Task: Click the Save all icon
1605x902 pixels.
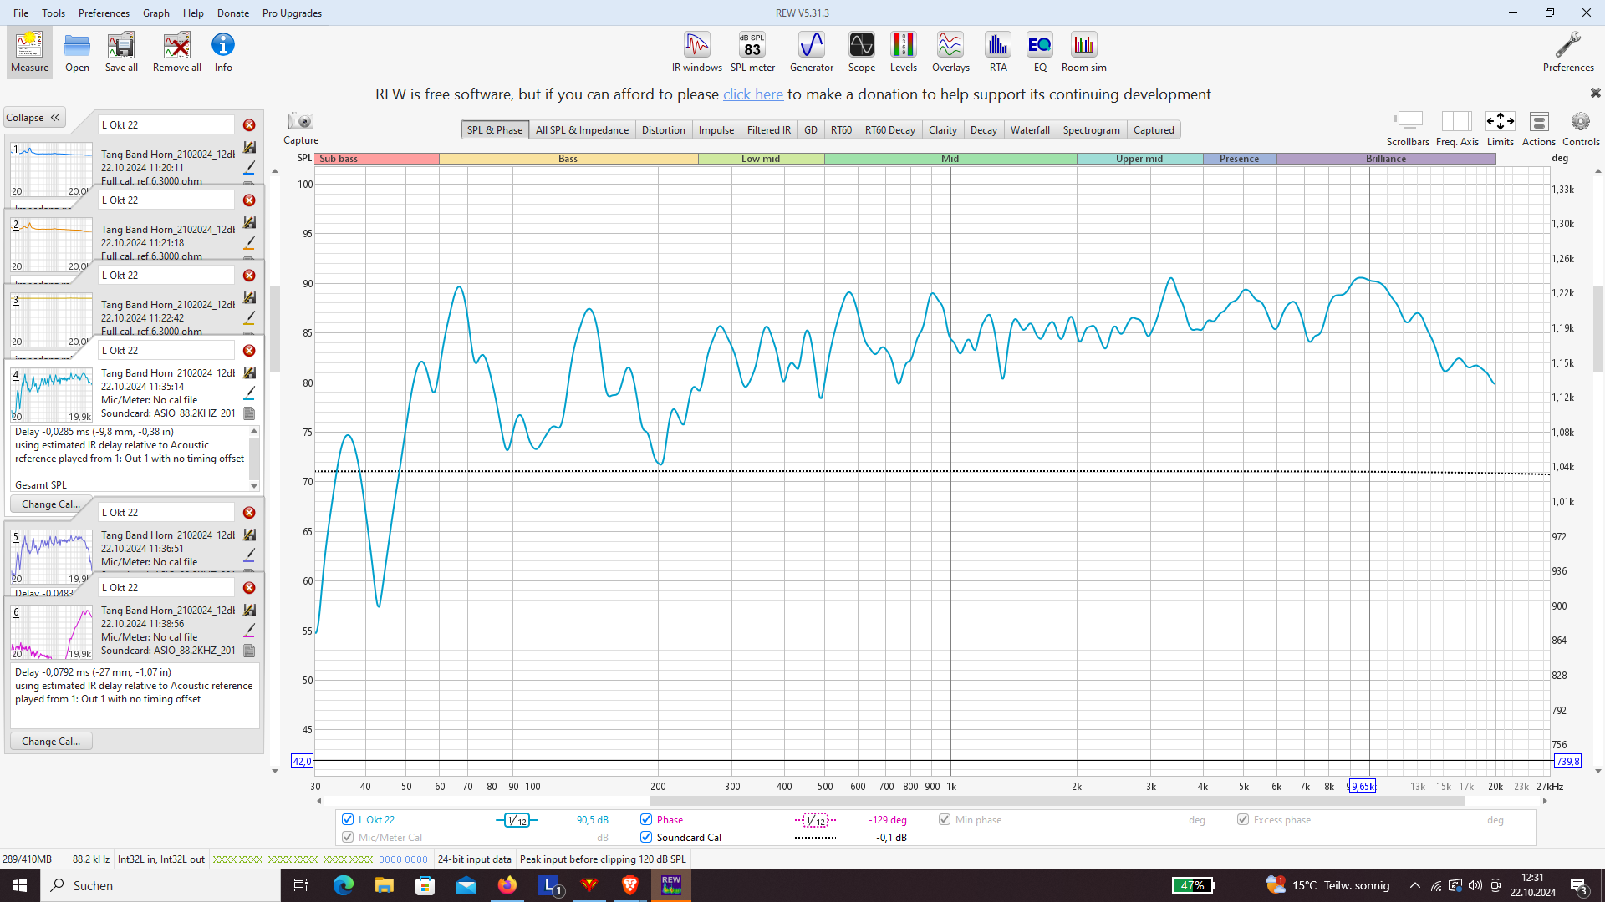Action: pos(121,52)
